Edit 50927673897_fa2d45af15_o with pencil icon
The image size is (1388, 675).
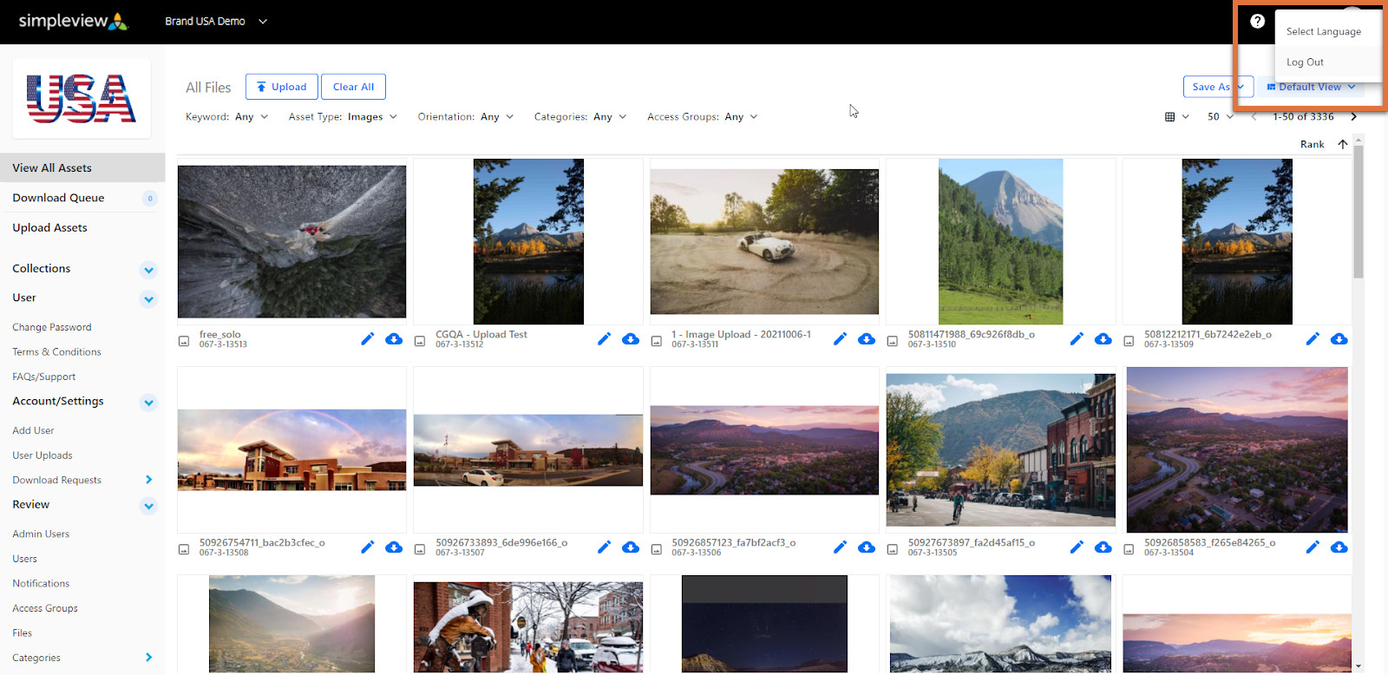click(1077, 547)
